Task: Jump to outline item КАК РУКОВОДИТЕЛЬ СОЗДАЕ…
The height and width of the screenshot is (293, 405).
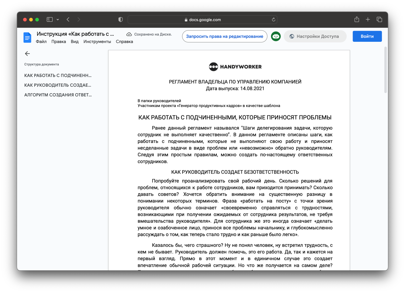Action: coord(58,85)
